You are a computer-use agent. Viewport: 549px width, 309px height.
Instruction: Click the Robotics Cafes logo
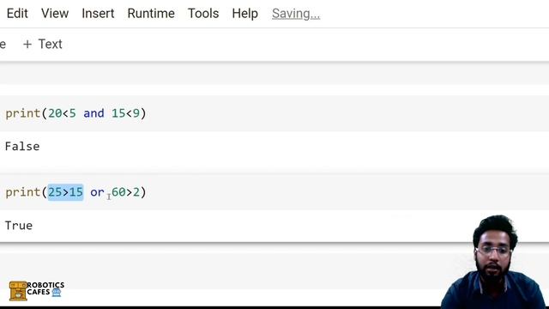(37, 290)
